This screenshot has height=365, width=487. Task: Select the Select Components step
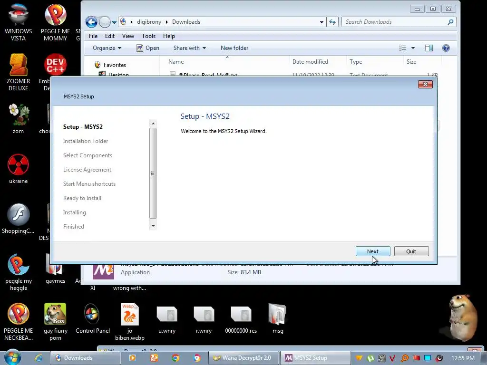[x=88, y=155]
